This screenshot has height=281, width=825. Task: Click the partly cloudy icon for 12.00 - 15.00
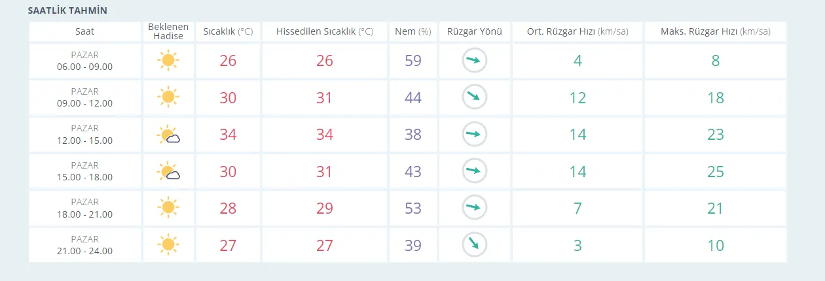point(169,135)
